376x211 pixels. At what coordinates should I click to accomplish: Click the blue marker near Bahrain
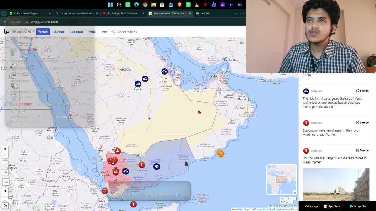(164, 72)
